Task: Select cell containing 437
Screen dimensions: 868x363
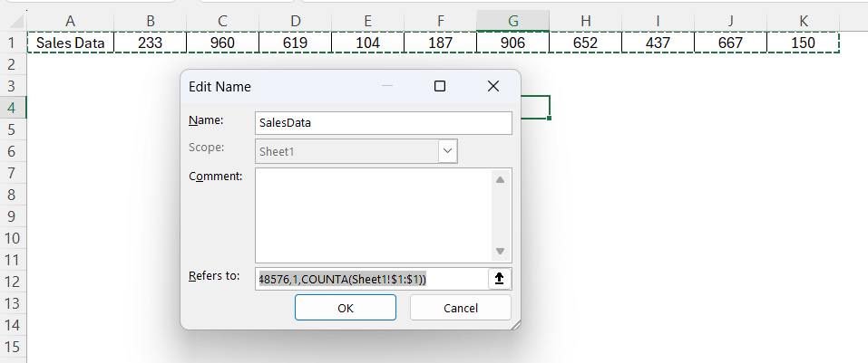Action: pyautogui.click(x=658, y=43)
